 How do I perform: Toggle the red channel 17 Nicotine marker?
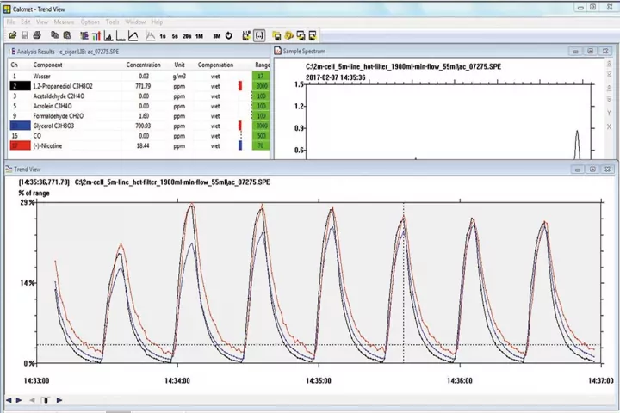[19, 145]
